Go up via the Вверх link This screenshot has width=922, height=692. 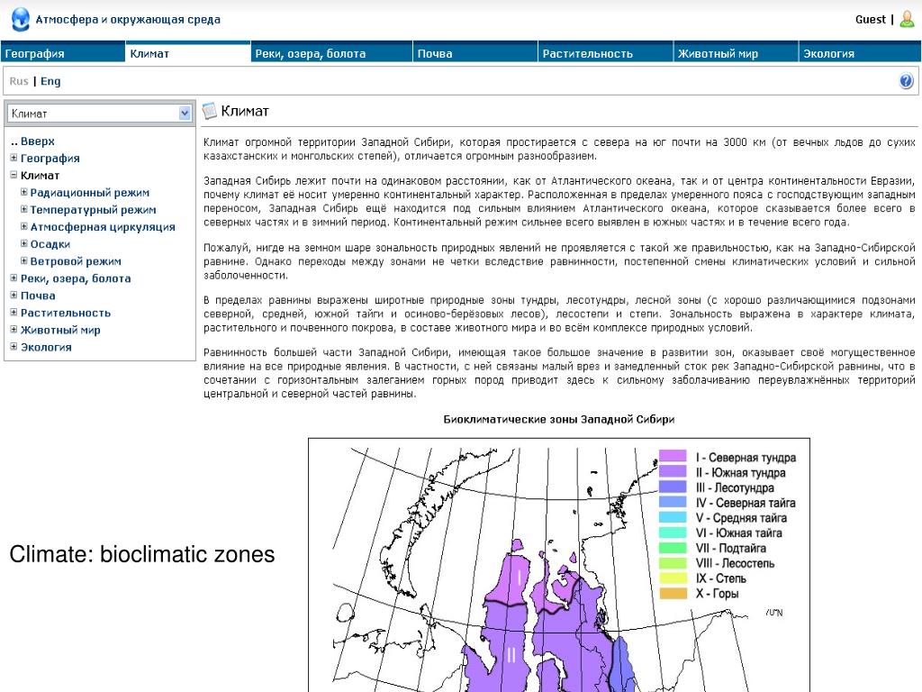[x=37, y=141]
